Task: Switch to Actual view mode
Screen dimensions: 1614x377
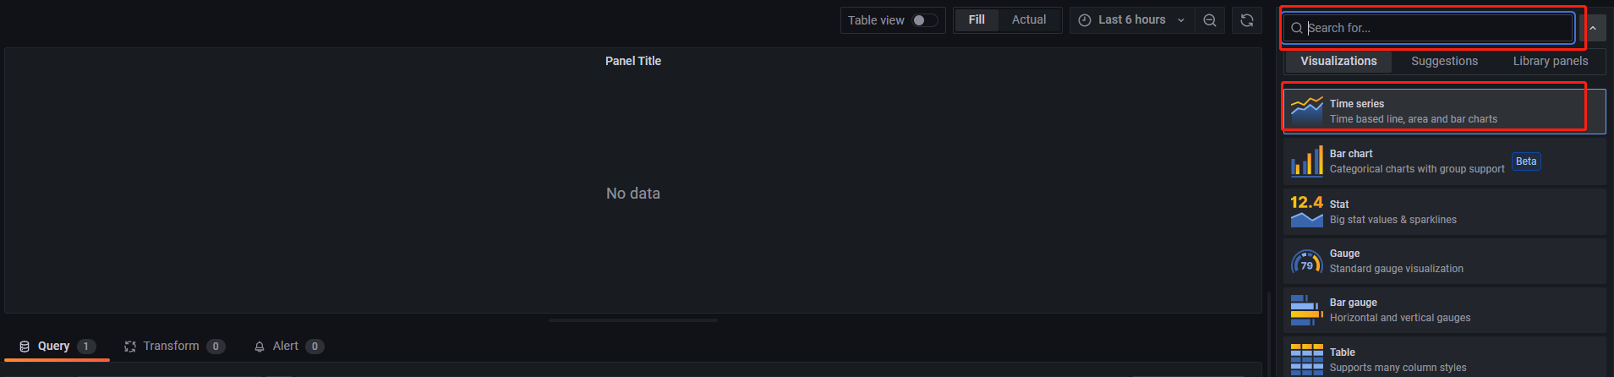Action: (x=1029, y=19)
